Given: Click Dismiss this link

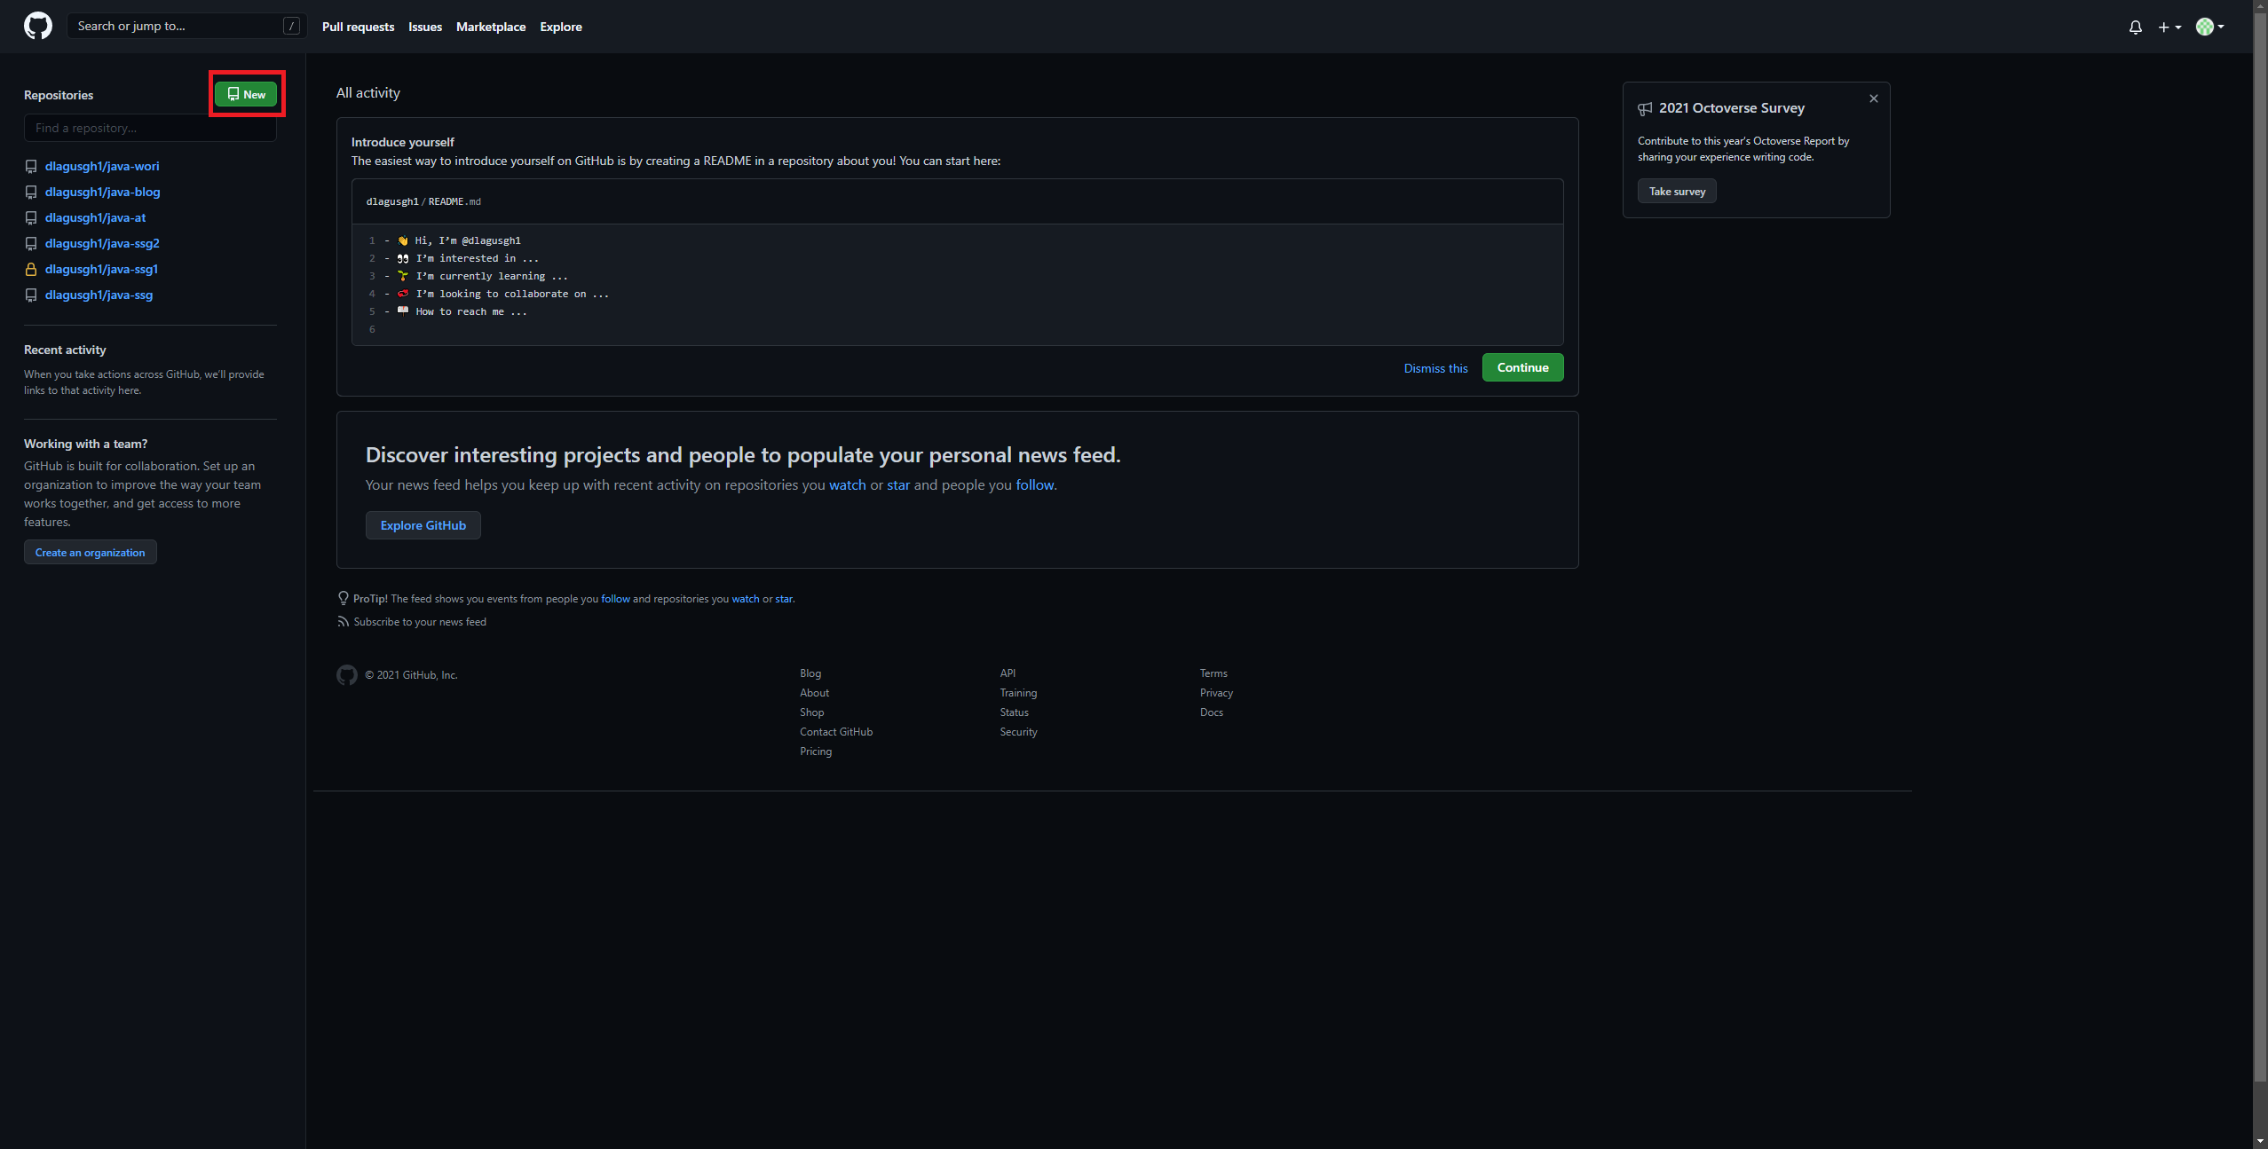Looking at the screenshot, I should 1435,368.
